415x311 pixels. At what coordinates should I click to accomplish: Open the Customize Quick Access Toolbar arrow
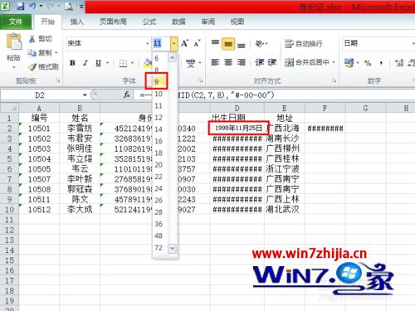tap(81, 6)
